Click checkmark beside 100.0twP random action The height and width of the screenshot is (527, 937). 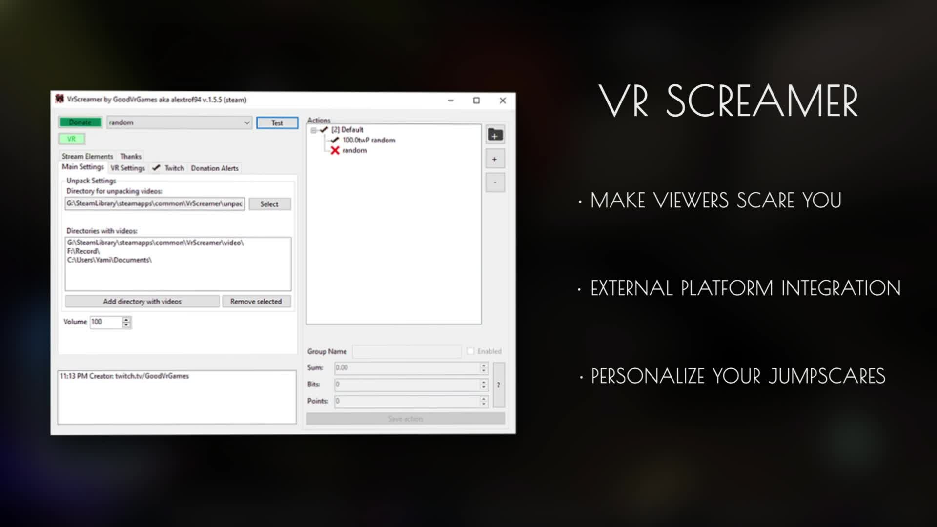[335, 140]
